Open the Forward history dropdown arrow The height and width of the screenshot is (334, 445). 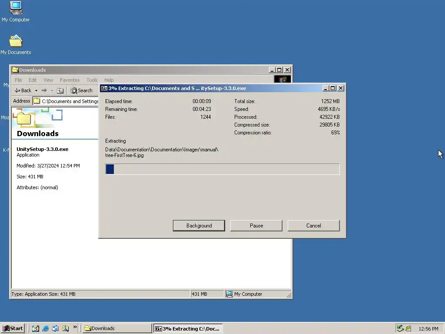[52, 90]
